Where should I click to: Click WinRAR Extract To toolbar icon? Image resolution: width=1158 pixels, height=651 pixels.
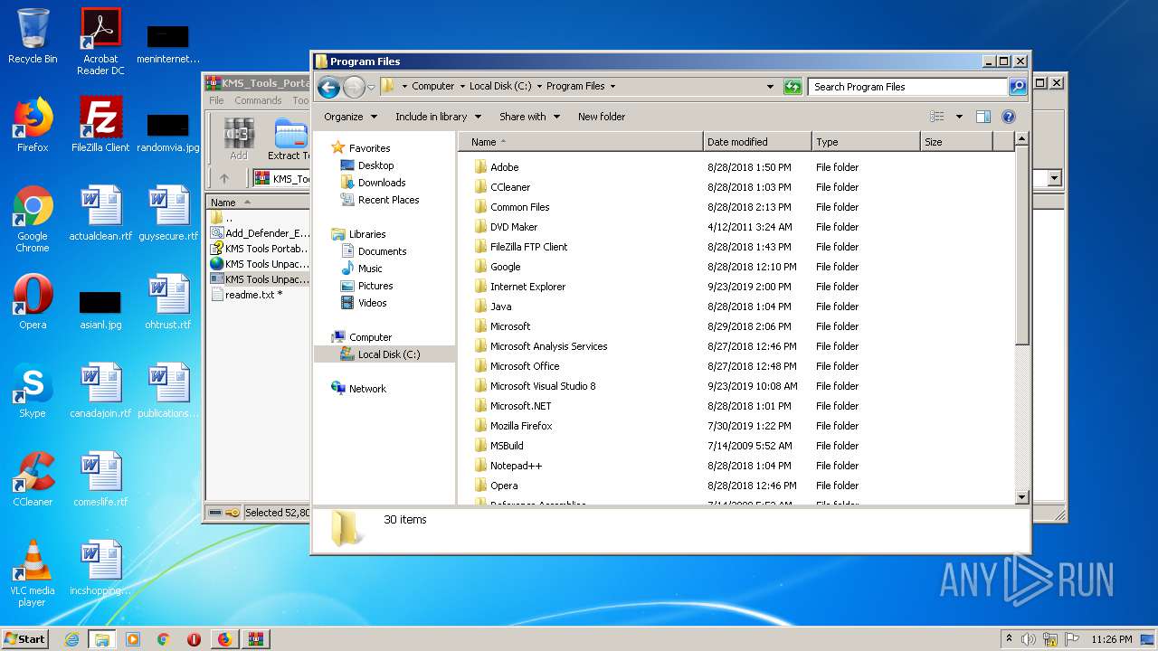click(289, 139)
